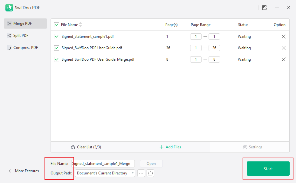Deselect Signed_SwifDoo PDF User Guide.pdf
This screenshot has width=296, height=183.
56,48
